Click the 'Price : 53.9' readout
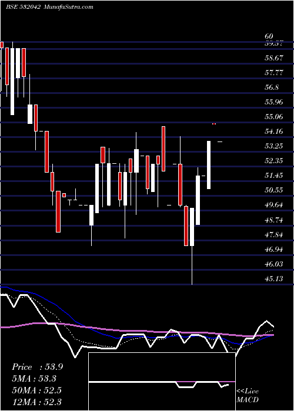 click(x=37, y=367)
